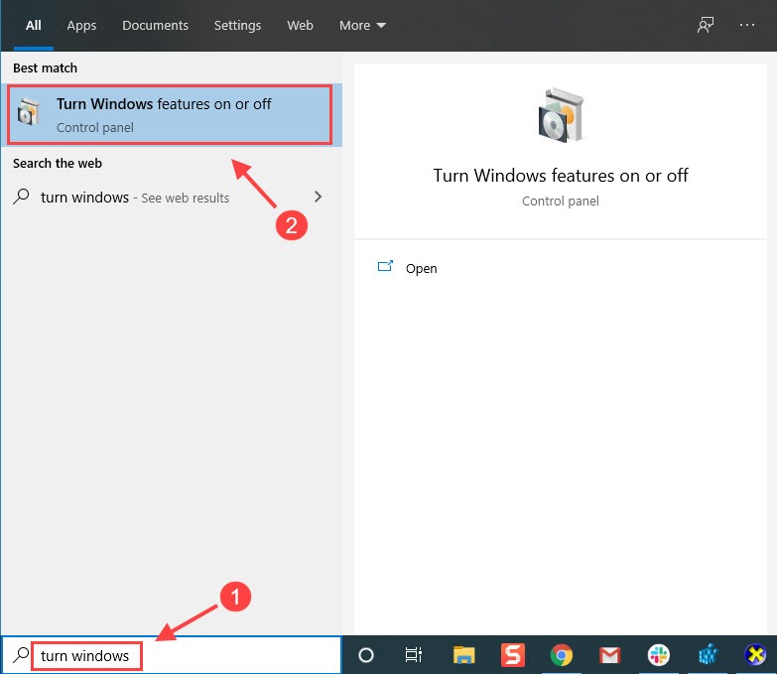
Task: Click Open in the preview pane
Action: coord(421,268)
